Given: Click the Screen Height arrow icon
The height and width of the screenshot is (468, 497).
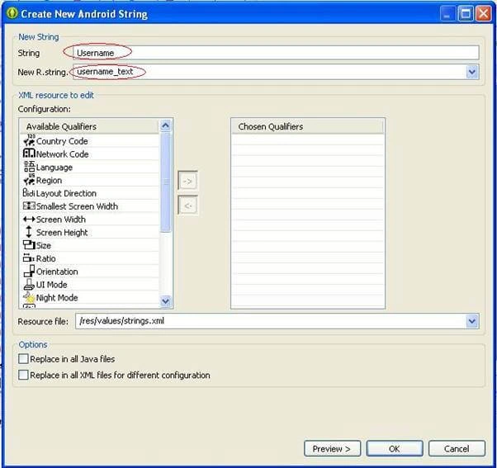Looking at the screenshot, I should point(29,232).
